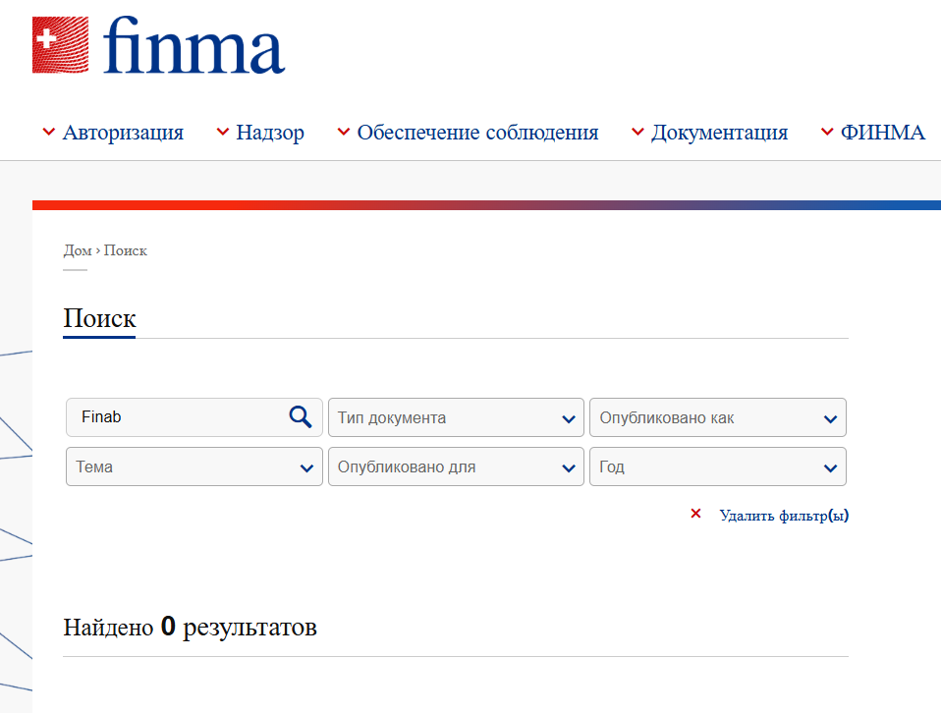Open the Надзор menu

click(x=269, y=132)
